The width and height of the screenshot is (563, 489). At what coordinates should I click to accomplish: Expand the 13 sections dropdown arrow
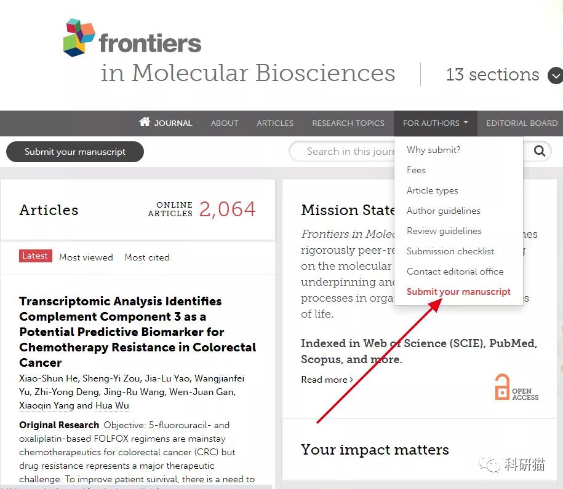(555, 76)
